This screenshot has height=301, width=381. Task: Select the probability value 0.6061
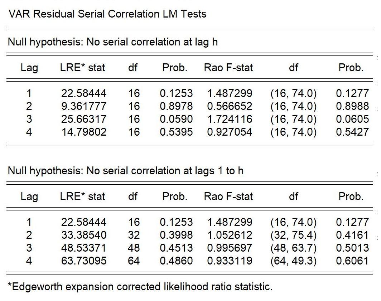tap(352, 261)
